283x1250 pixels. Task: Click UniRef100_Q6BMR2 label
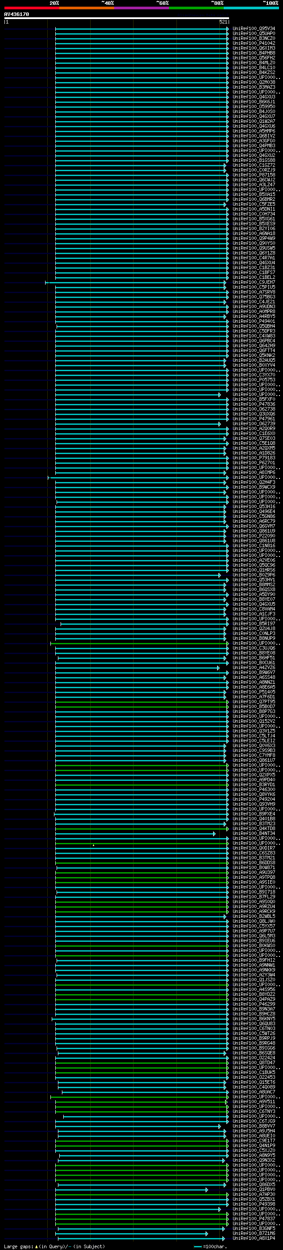coord(253,200)
